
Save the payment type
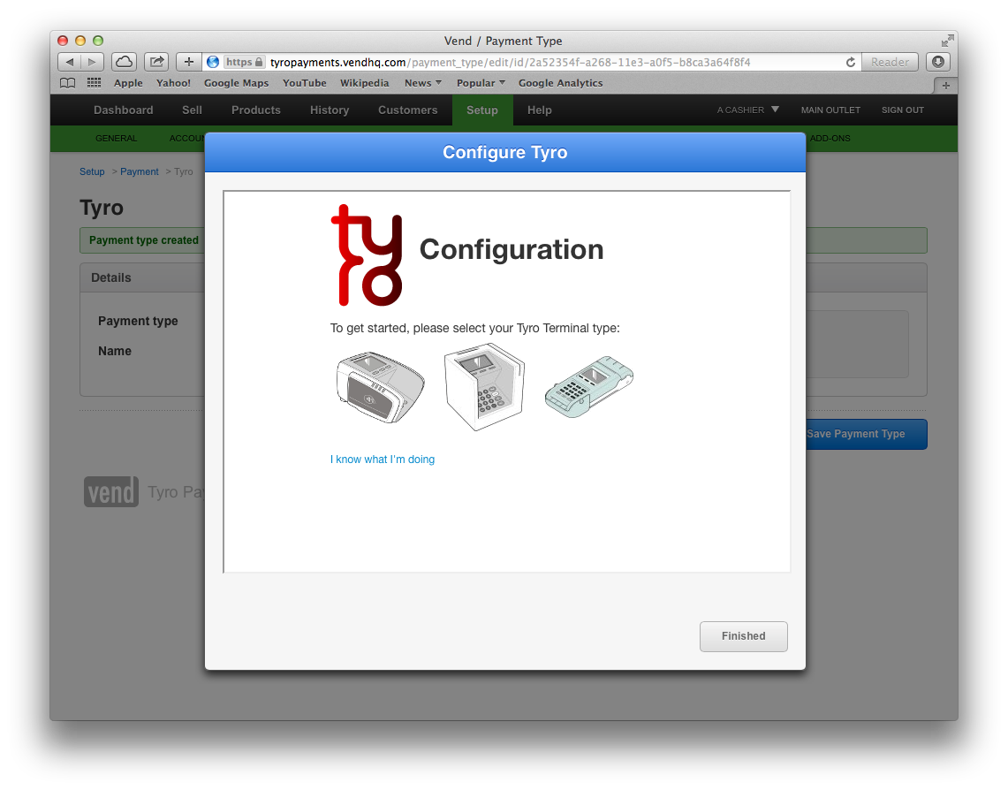pos(855,434)
